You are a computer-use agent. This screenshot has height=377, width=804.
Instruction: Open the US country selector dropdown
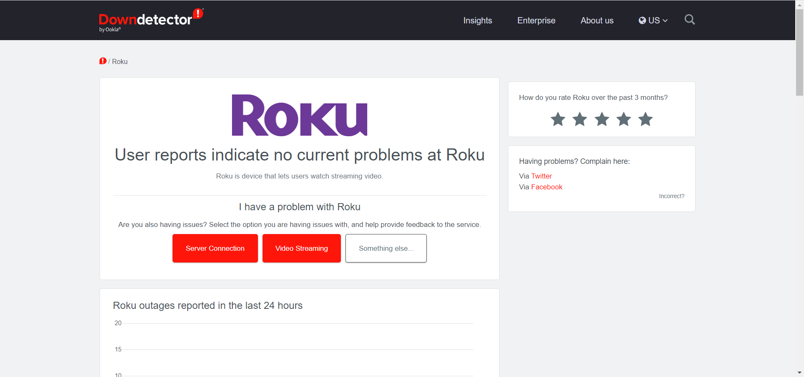pos(653,20)
